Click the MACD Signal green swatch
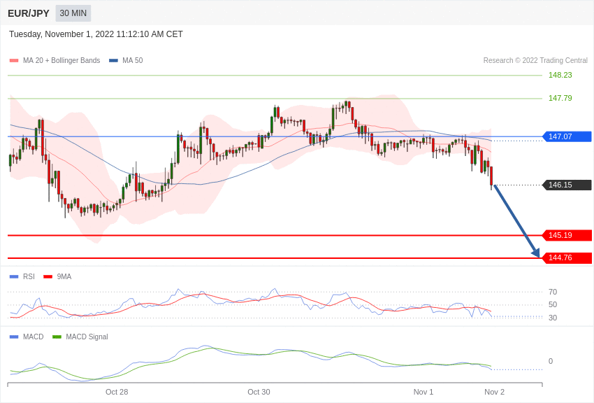The image size is (594, 403). 57,337
